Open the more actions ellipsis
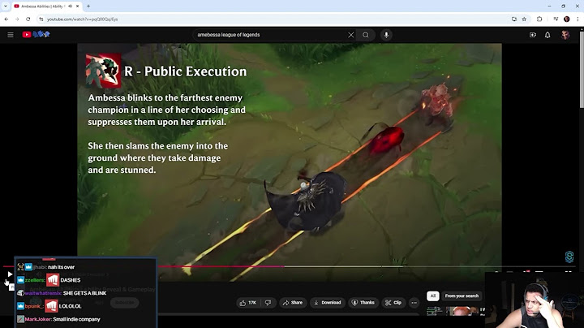584x328 pixels. [x=414, y=303]
